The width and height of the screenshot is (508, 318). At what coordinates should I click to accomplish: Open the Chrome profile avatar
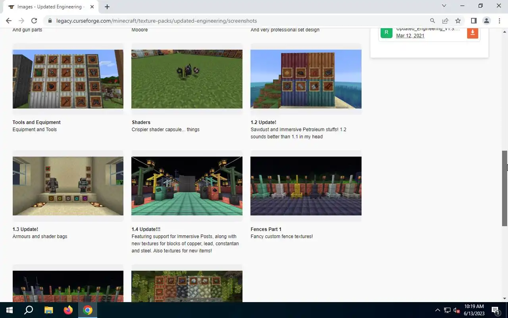486,21
